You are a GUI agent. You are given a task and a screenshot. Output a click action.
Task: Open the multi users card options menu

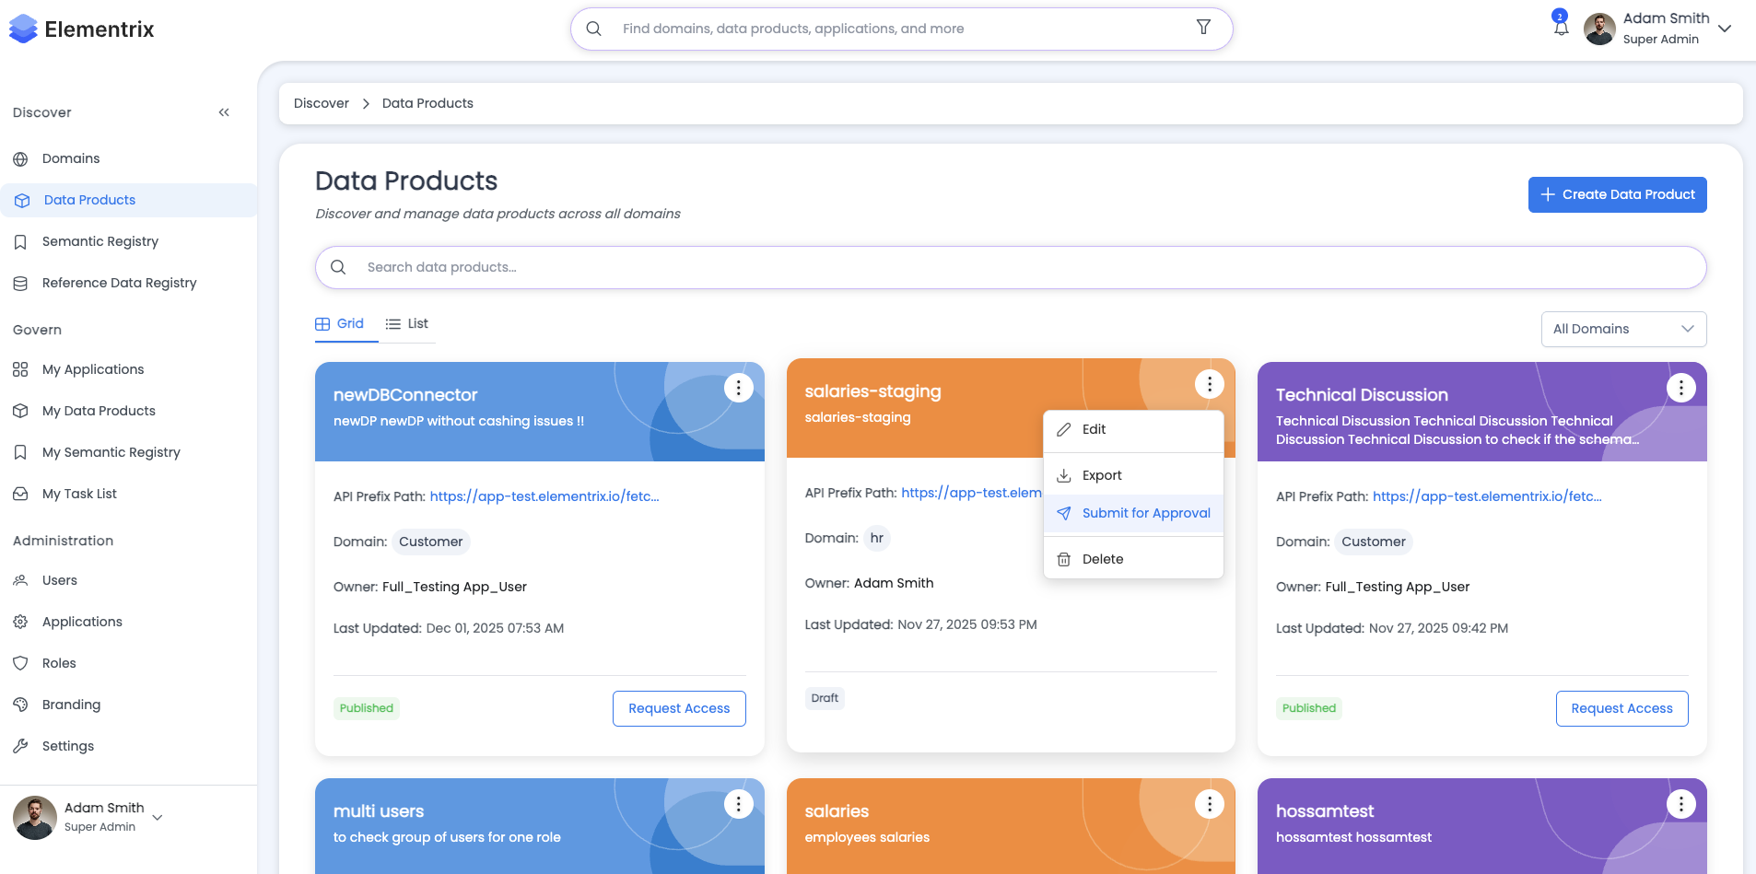(x=738, y=804)
